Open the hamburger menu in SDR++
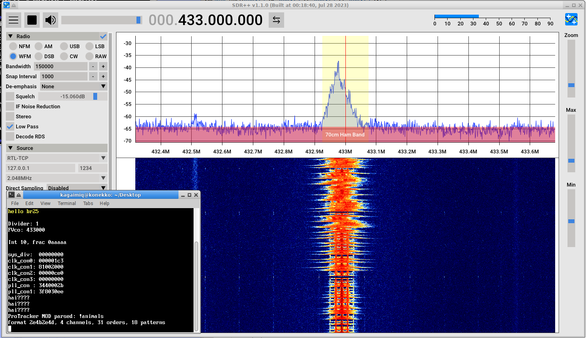This screenshot has height=338, width=586. coord(13,20)
